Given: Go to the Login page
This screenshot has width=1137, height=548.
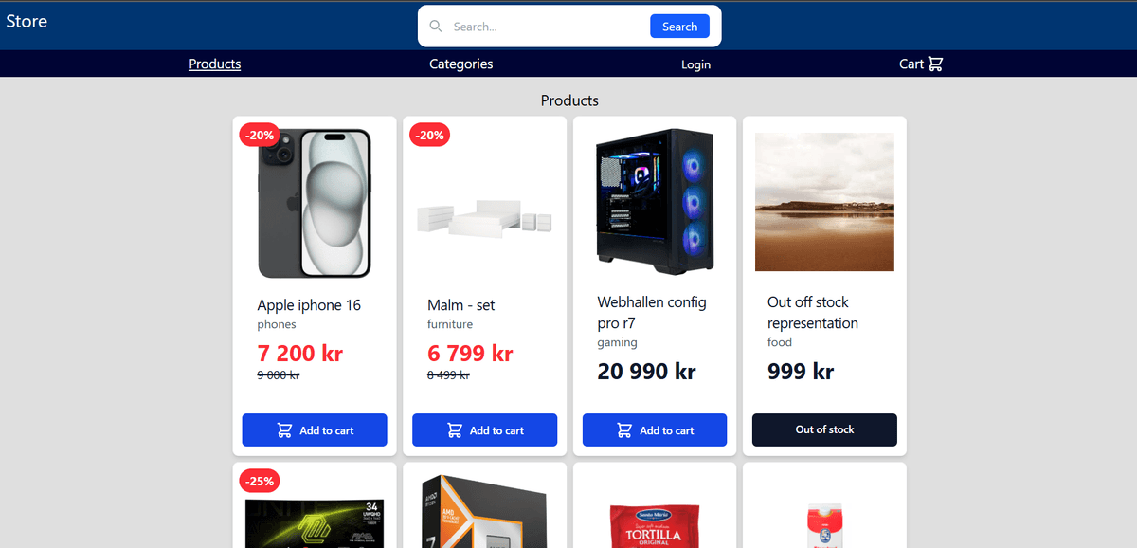Looking at the screenshot, I should pos(695,64).
